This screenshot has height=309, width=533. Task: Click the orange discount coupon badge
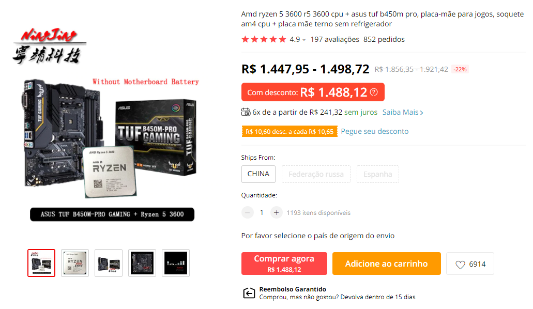pos(290,132)
